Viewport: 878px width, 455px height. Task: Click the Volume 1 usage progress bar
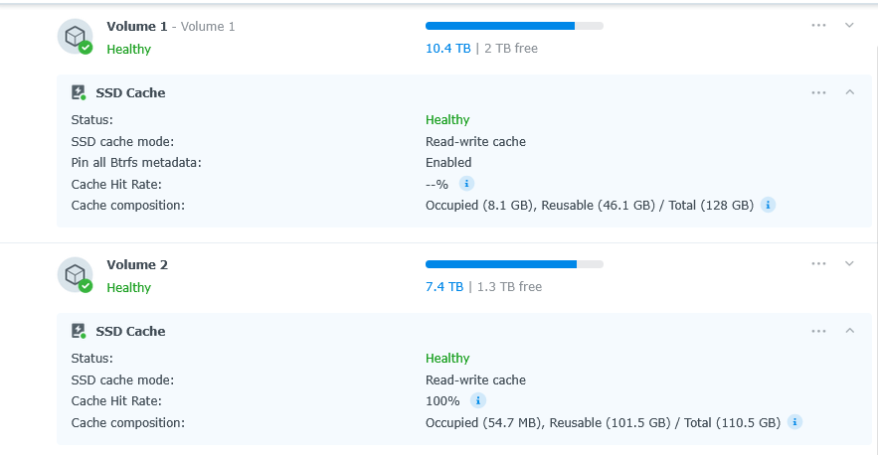pos(514,26)
